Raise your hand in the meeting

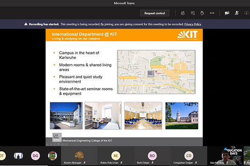point(202,13)
